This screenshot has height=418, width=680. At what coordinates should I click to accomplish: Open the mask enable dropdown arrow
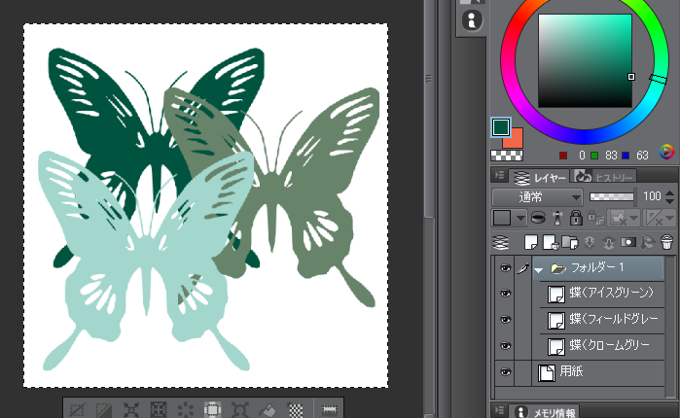tap(633, 218)
